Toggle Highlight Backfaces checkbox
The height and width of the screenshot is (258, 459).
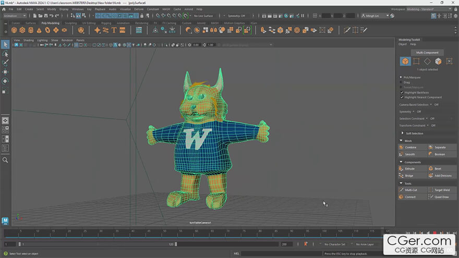point(402,92)
